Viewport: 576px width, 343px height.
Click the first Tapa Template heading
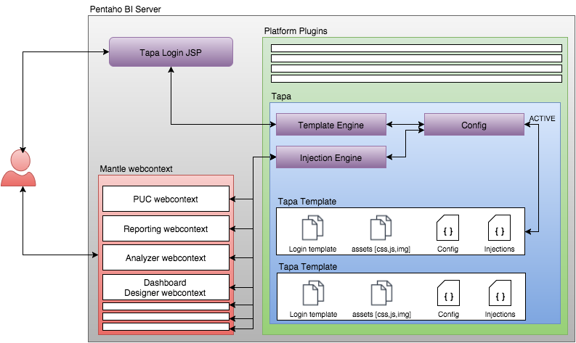[x=307, y=202]
